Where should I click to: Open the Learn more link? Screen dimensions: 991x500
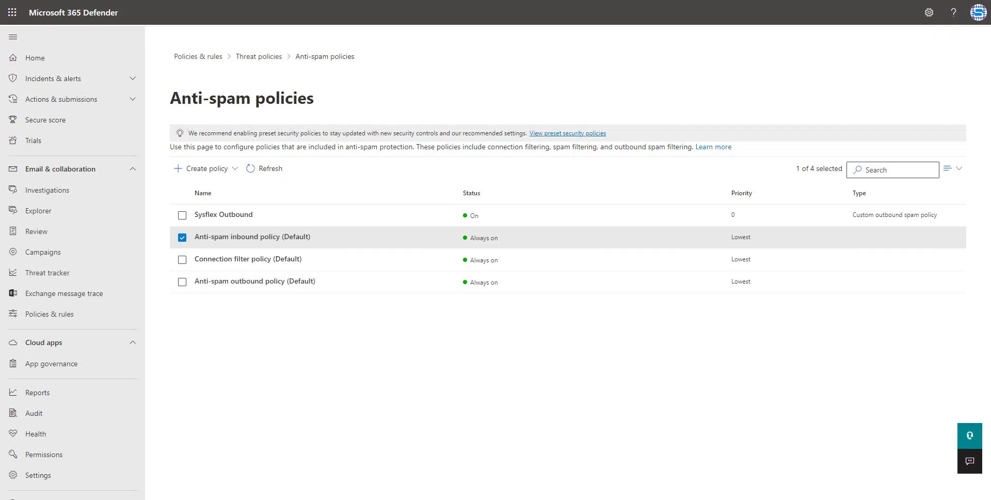[x=713, y=147]
